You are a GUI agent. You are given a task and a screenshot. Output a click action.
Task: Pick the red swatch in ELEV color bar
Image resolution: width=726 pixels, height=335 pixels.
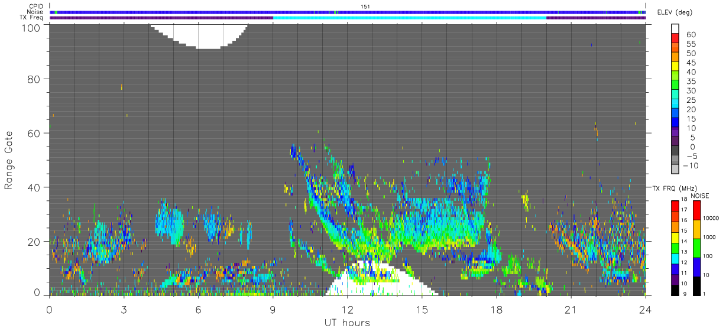676,37
